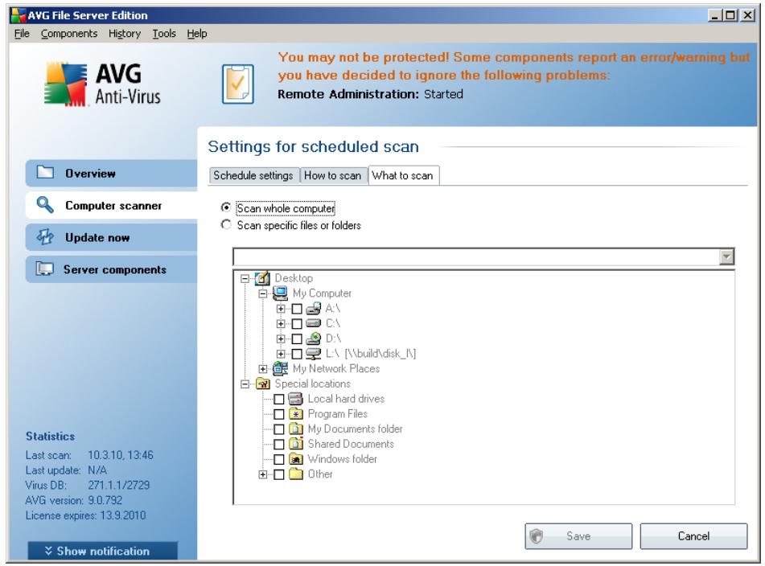Click Show notification button

pos(102,551)
